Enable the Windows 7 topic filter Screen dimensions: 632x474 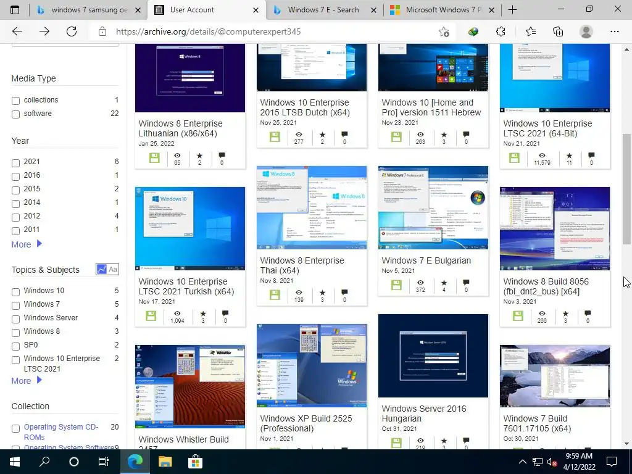point(15,306)
